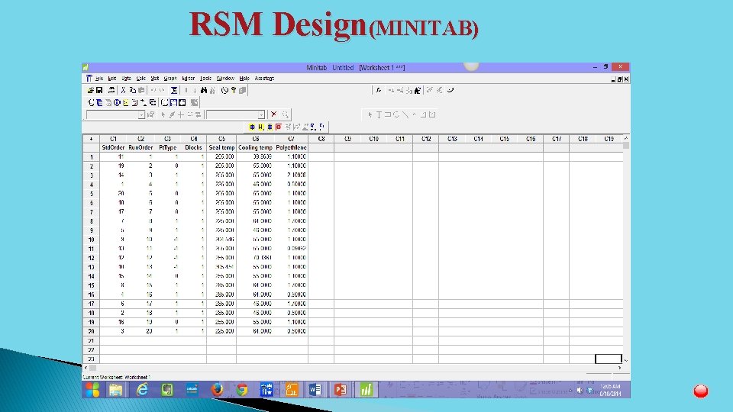Click the Help question mark icon
733x412 pixels.
click(234, 90)
